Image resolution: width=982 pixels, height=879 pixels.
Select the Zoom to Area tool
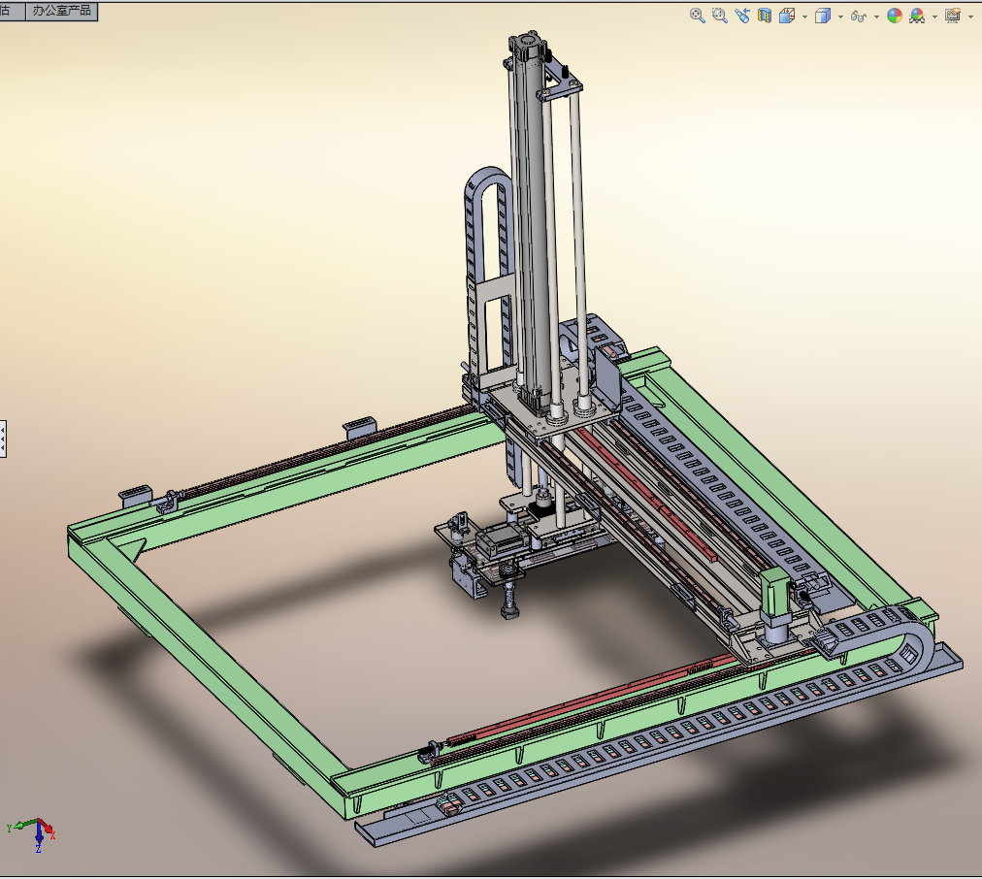[x=720, y=16]
